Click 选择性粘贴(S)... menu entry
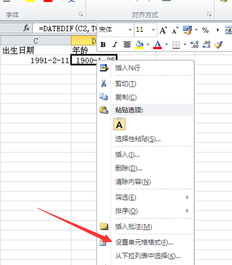This screenshot has height=265, width=232. point(138,139)
